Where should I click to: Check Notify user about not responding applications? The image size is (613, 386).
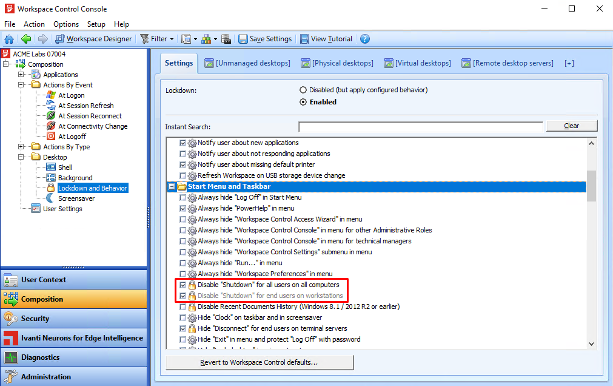click(183, 154)
